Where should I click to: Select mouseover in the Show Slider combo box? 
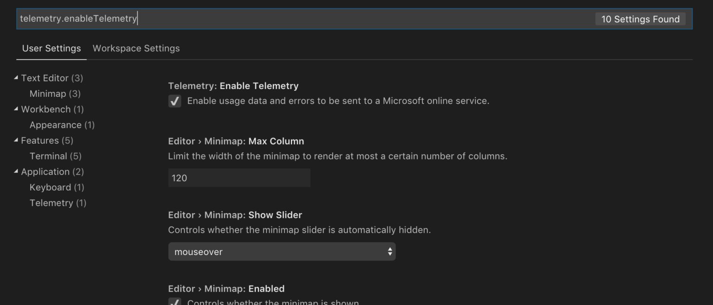coord(282,251)
